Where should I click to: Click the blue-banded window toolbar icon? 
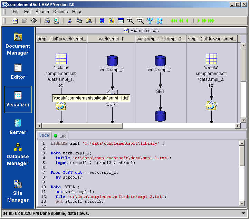click(121, 21)
